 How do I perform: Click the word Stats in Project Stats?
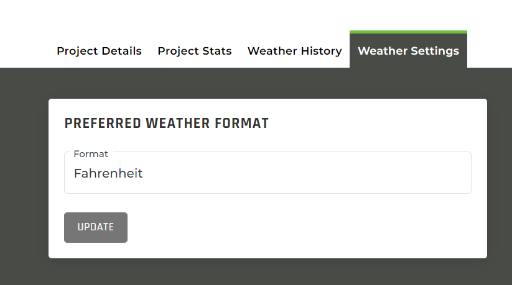click(217, 51)
